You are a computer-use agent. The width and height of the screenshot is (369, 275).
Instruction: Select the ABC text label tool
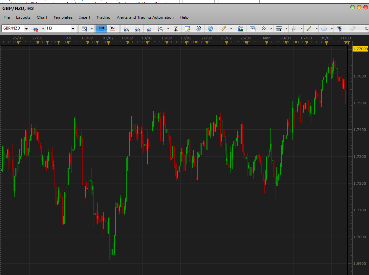(x=339, y=29)
